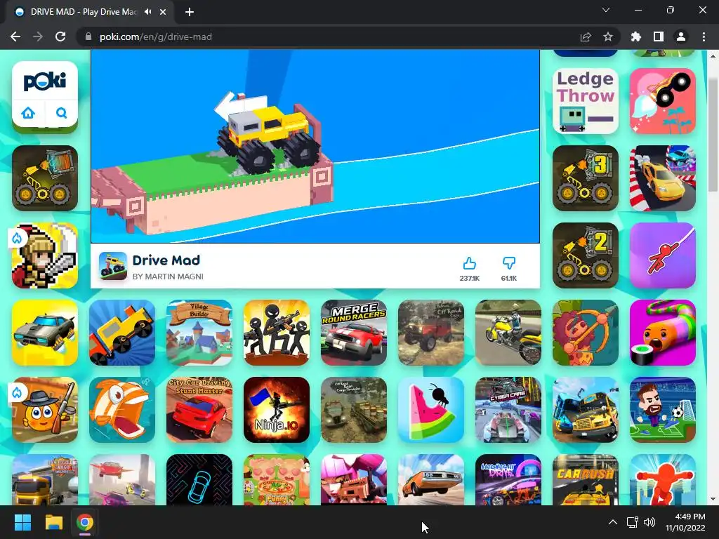The width and height of the screenshot is (719, 539).
Task: Open the orange fish game thumbnail
Action: click(122, 410)
